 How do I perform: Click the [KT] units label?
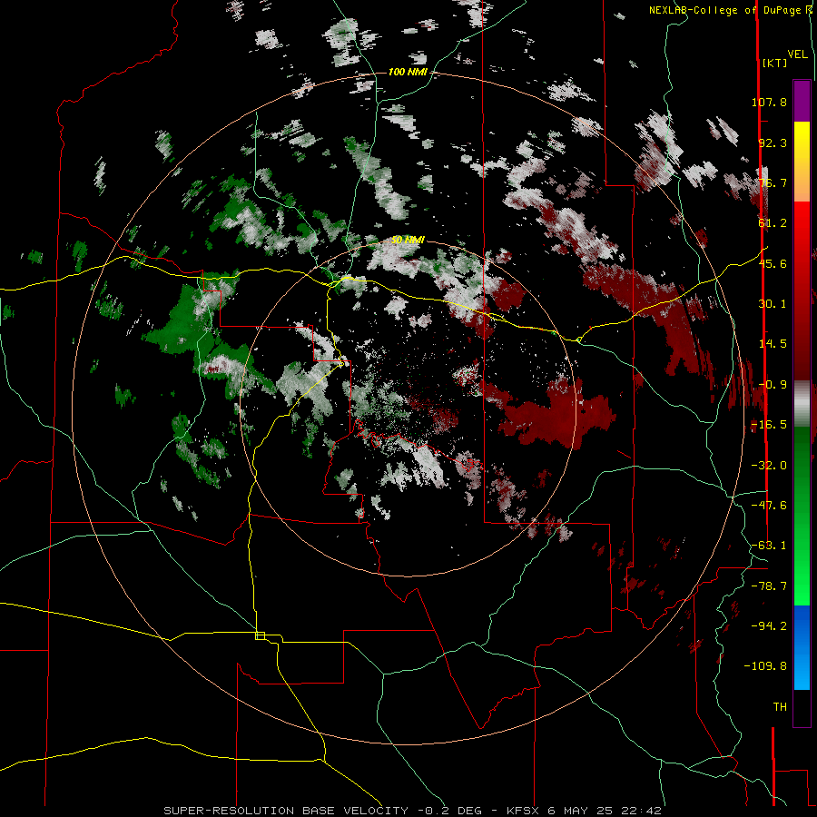[775, 63]
